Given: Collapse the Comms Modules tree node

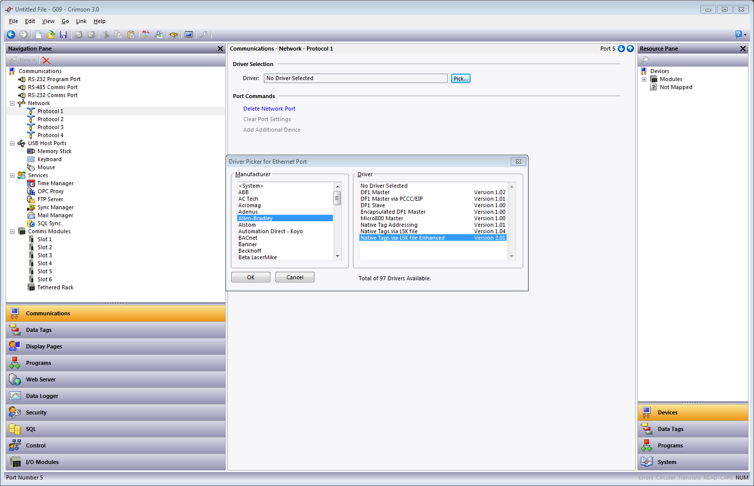Looking at the screenshot, I should 12,231.
